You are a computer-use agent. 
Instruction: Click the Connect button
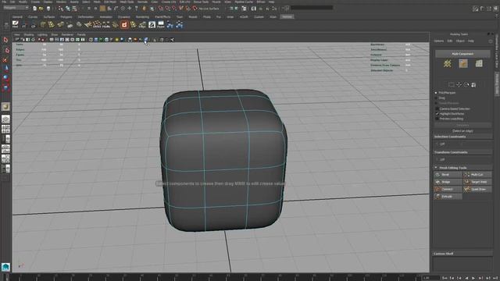coord(448,189)
